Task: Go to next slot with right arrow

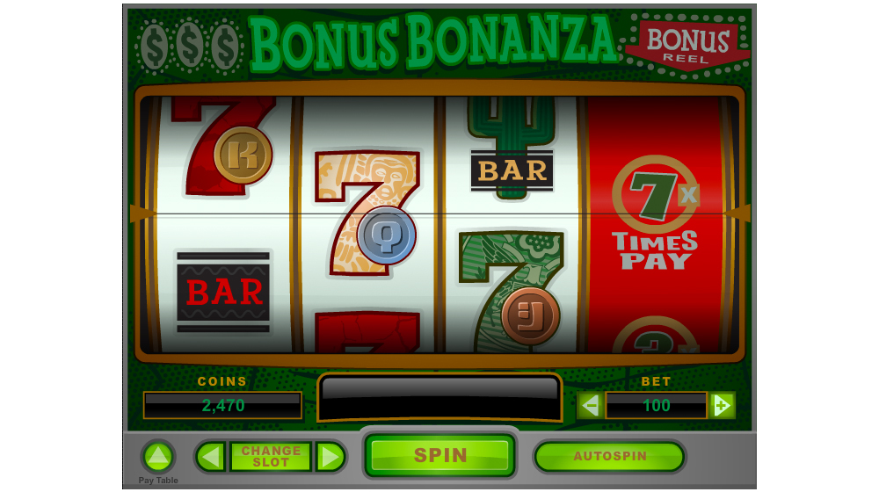Action: pyautogui.click(x=331, y=457)
